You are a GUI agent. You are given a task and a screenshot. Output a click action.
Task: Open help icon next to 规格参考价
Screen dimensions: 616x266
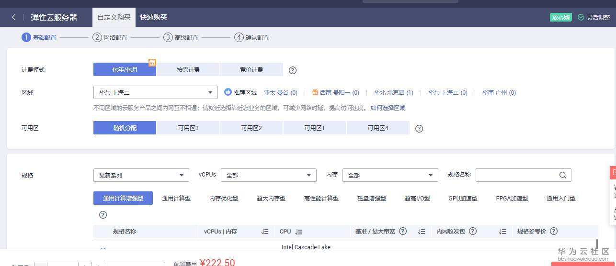tap(554, 231)
